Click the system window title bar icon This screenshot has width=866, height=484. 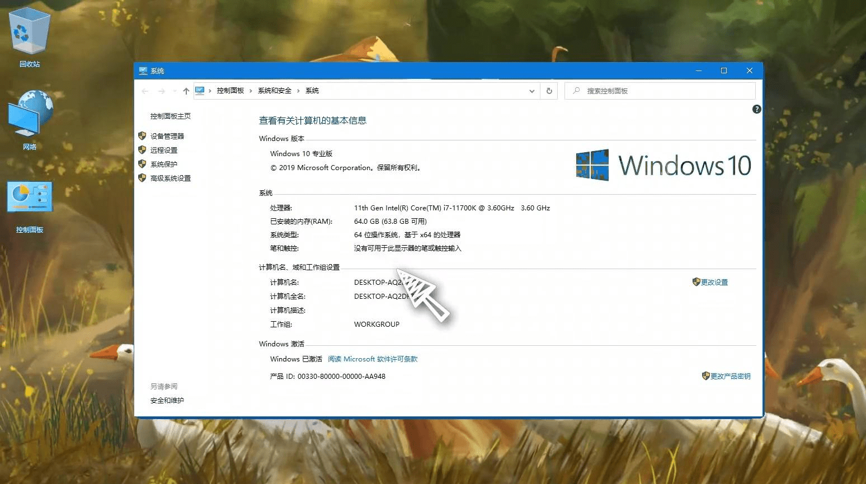143,71
